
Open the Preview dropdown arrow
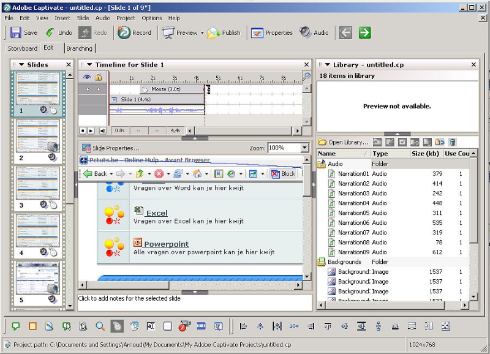coord(202,33)
